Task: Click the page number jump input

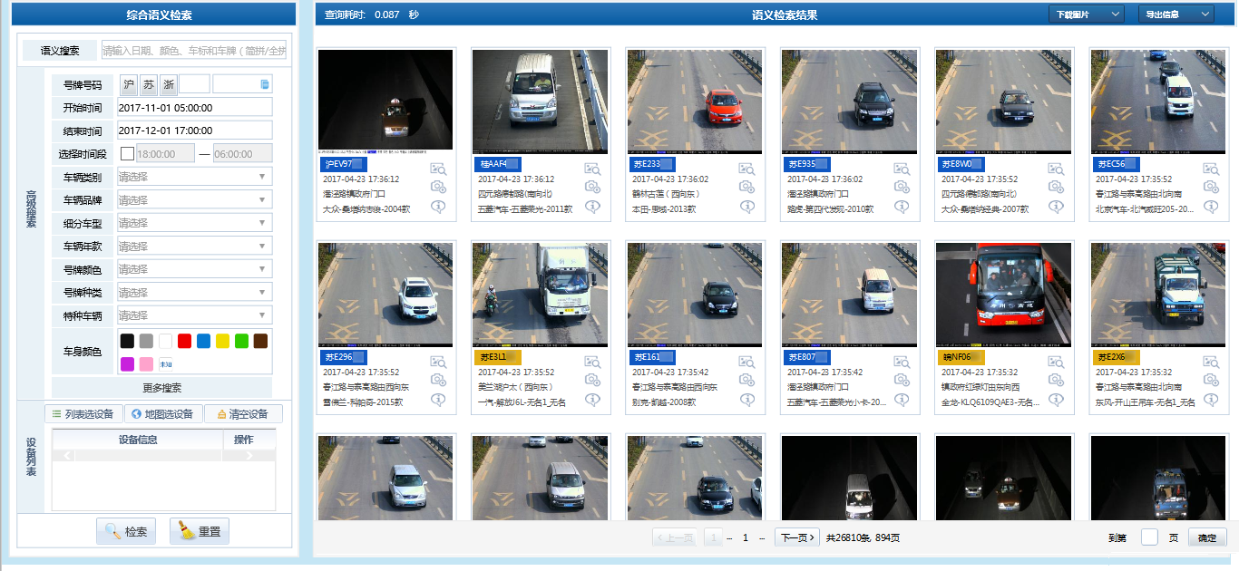Action: point(1149,537)
